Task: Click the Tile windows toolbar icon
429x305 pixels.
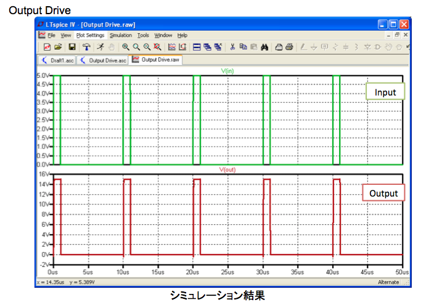Action: pyautogui.click(x=197, y=47)
